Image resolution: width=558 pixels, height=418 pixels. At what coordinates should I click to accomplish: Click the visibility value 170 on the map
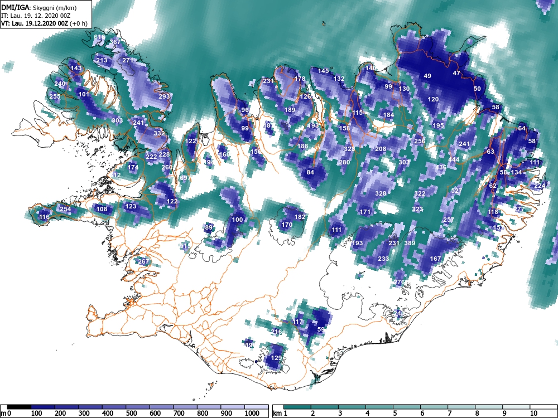tap(287, 225)
